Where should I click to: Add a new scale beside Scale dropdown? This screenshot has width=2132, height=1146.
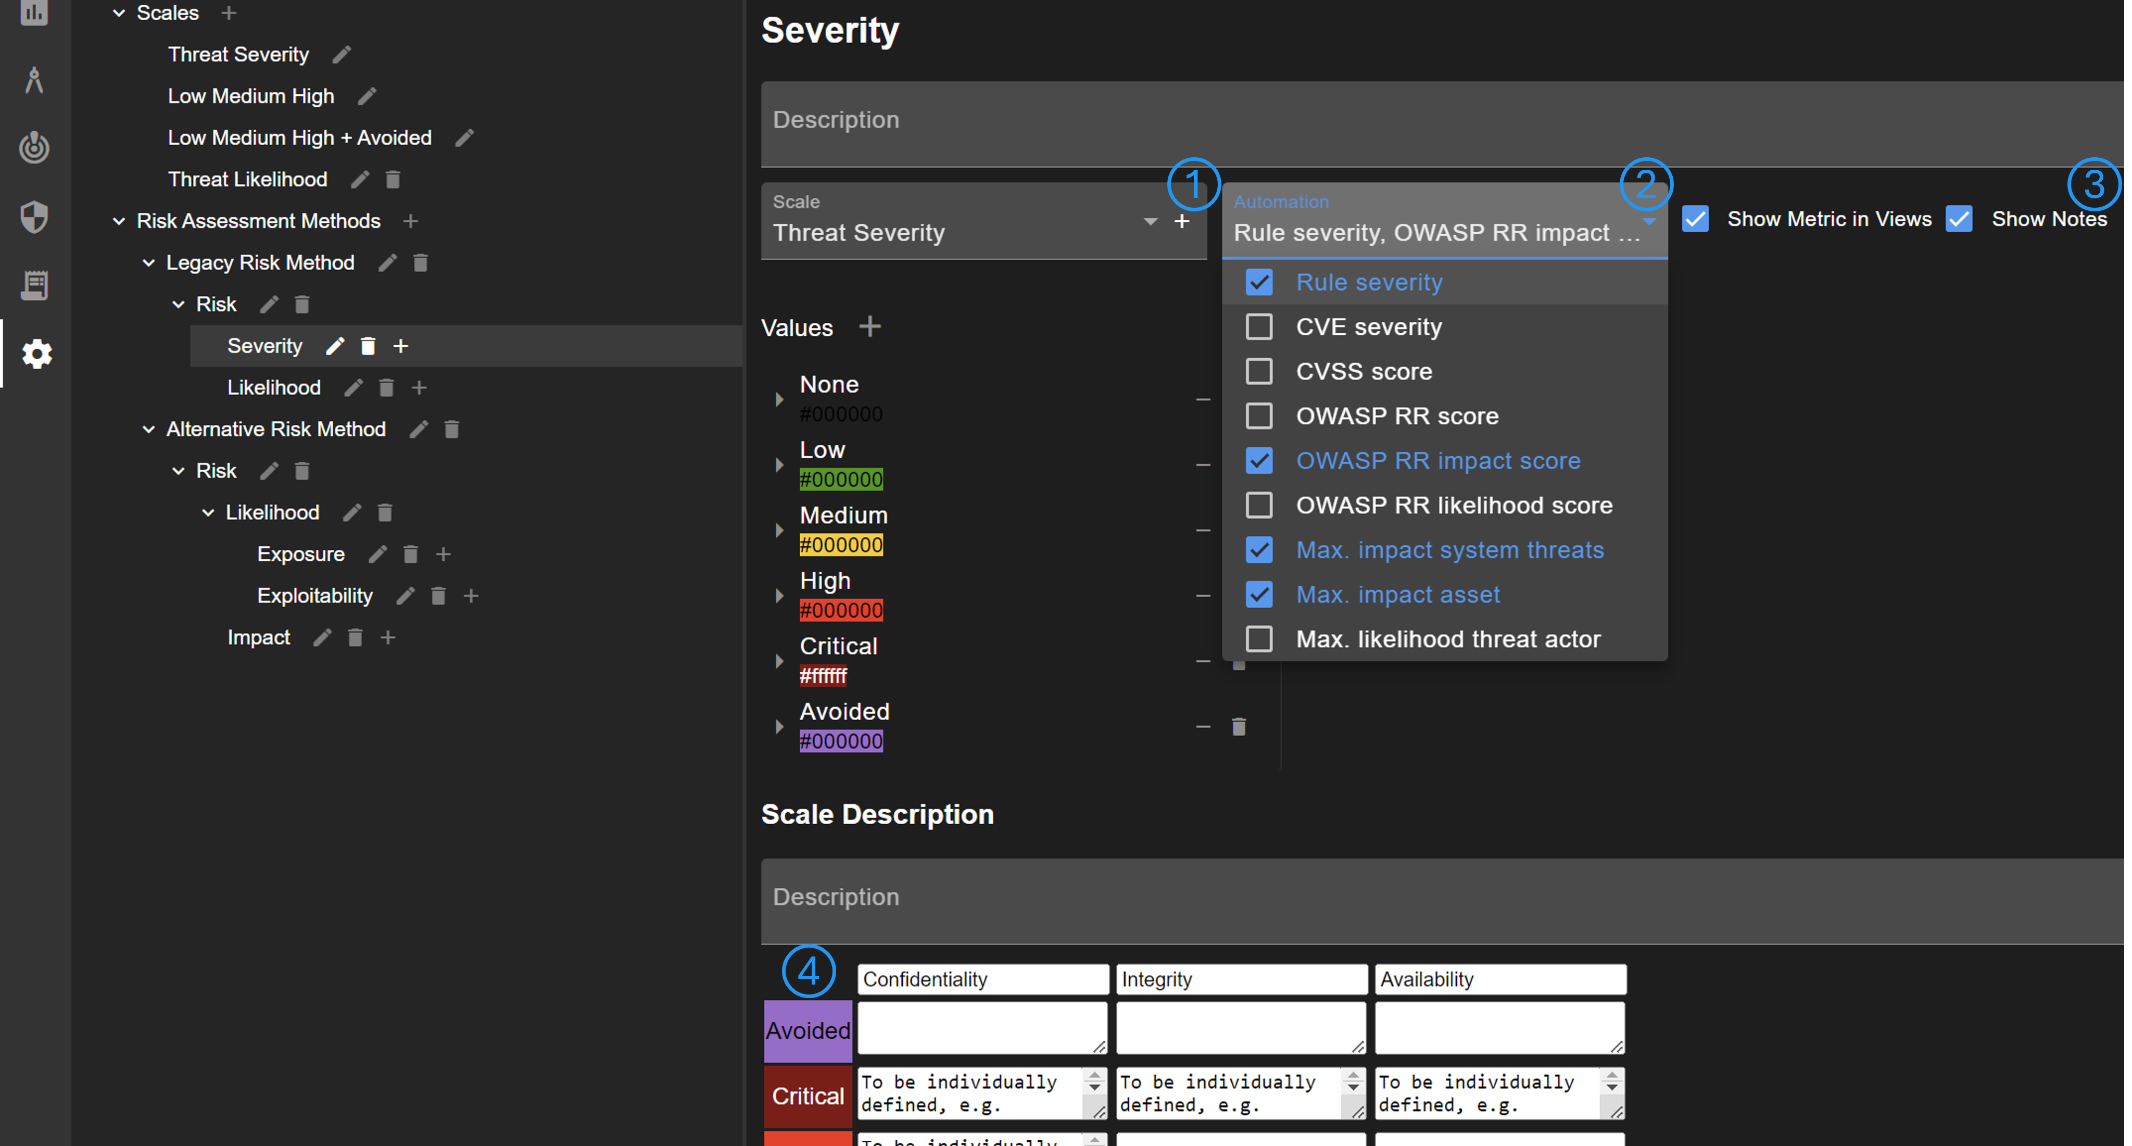1182,221
